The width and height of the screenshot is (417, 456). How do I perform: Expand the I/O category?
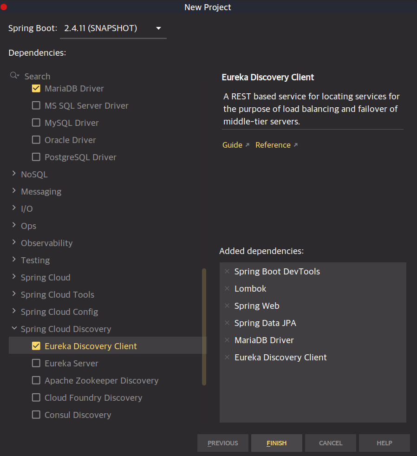[x=14, y=208]
